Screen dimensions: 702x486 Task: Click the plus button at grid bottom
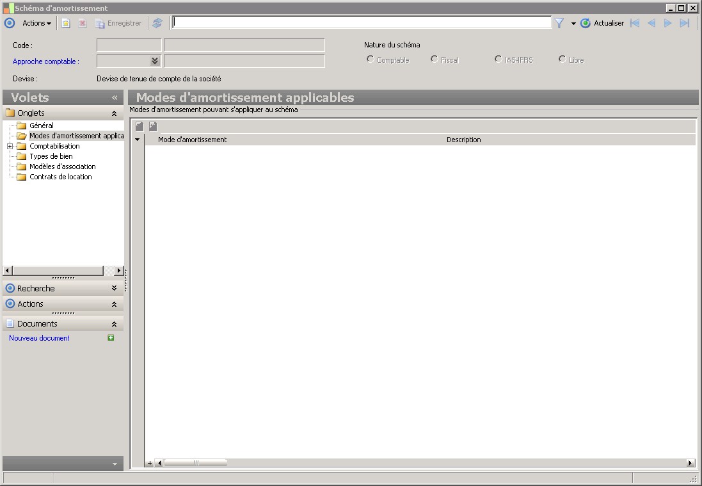150,463
